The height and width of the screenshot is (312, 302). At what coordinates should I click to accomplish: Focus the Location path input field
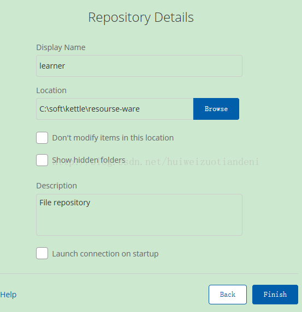coord(115,109)
